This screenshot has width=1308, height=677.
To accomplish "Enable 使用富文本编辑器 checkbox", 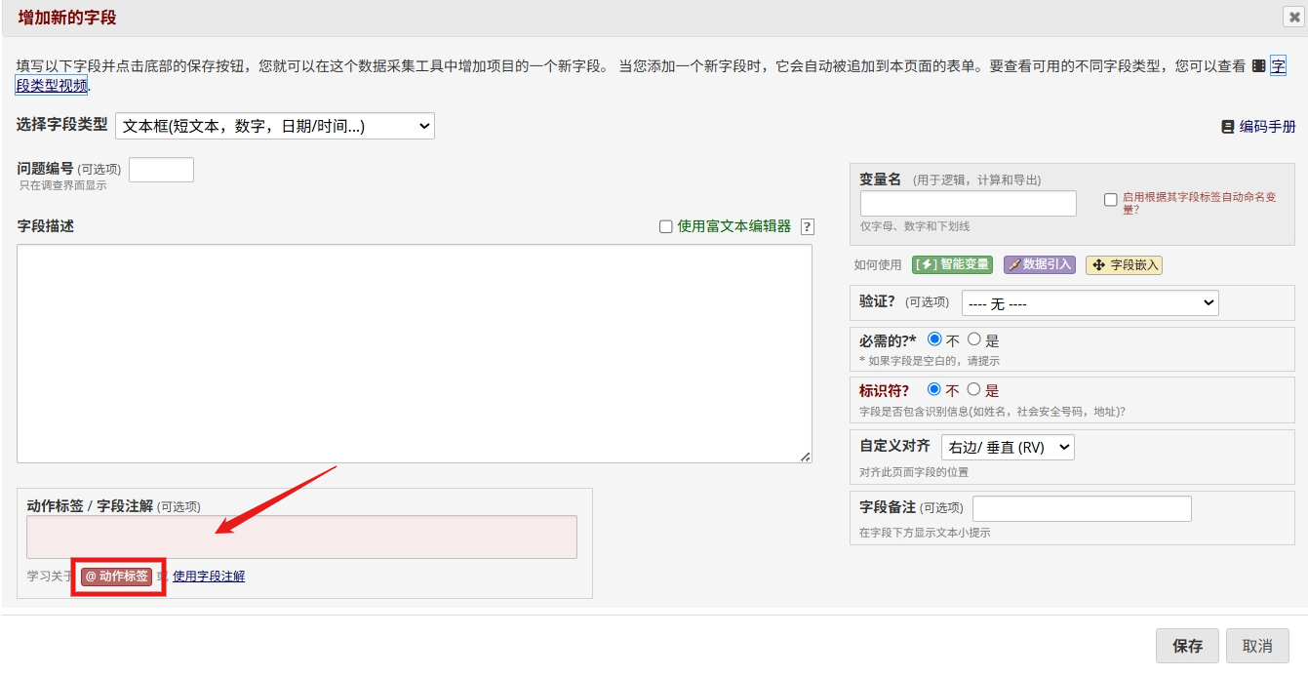I will click(x=666, y=226).
